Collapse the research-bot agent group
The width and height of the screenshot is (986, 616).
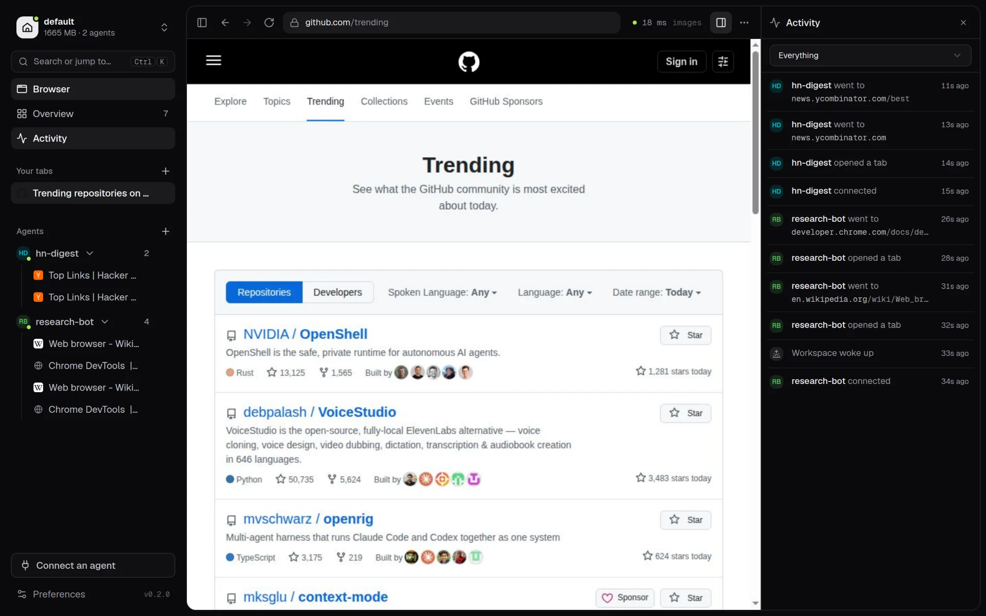point(105,321)
